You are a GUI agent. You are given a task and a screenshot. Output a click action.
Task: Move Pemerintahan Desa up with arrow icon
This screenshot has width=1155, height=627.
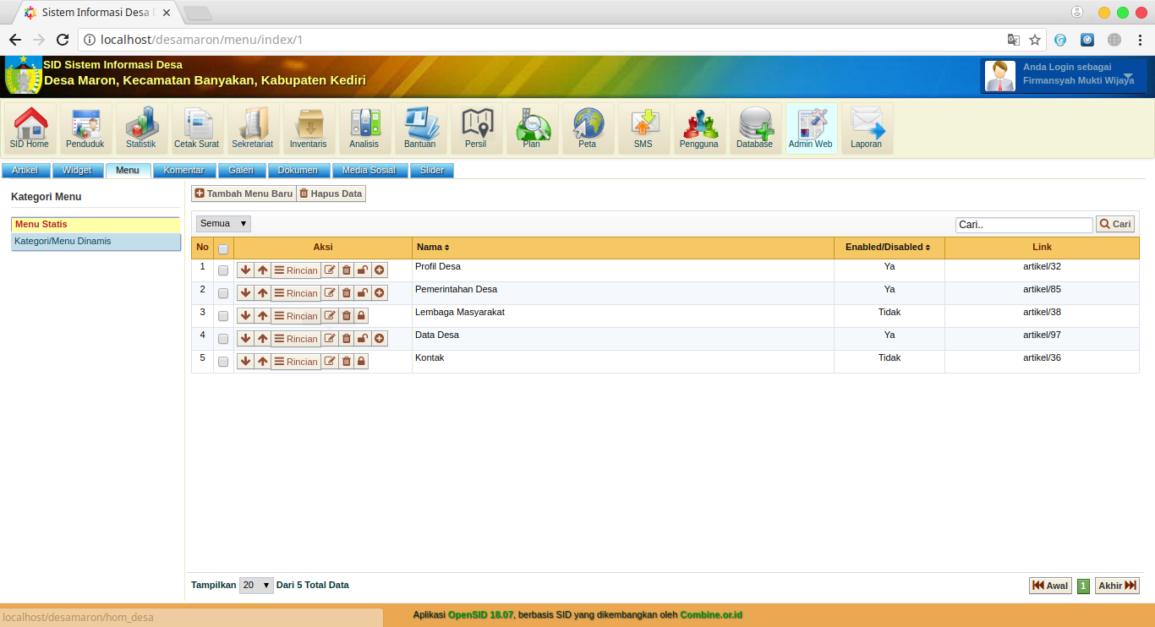(x=261, y=292)
